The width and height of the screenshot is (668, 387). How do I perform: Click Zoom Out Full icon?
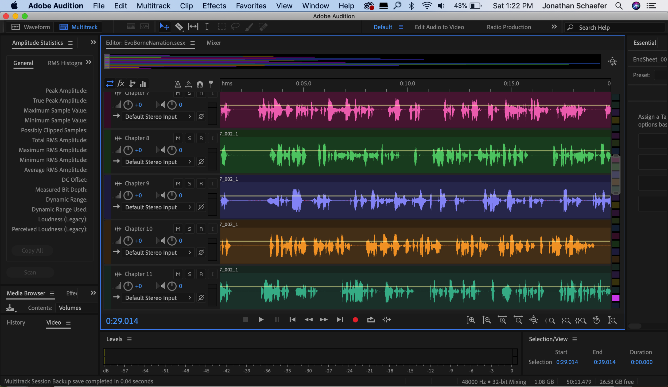point(534,320)
